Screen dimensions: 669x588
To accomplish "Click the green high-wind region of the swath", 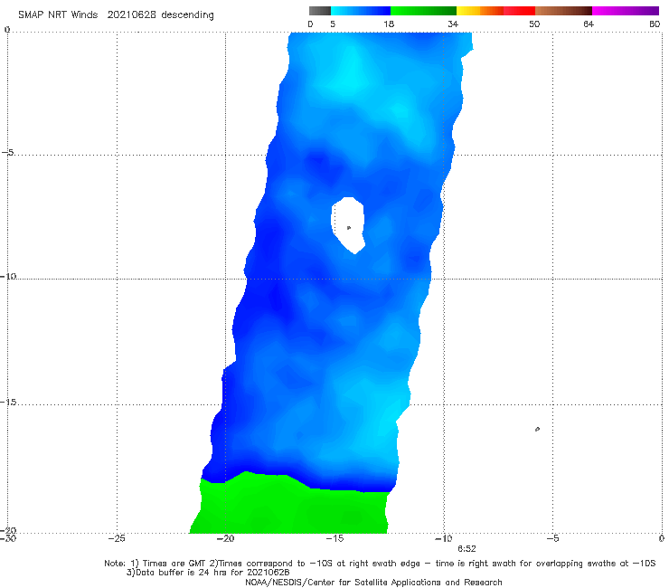I will (x=290, y=506).
